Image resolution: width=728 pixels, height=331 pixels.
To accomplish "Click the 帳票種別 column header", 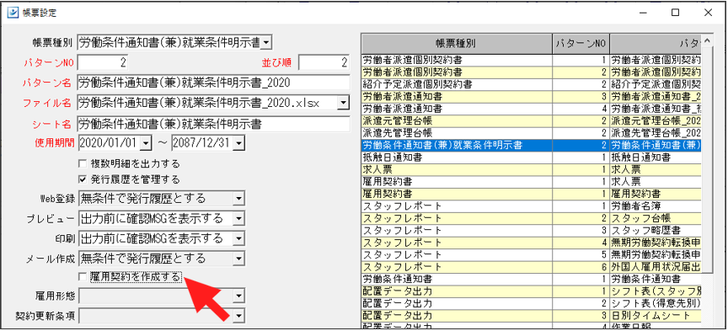I will click(457, 43).
